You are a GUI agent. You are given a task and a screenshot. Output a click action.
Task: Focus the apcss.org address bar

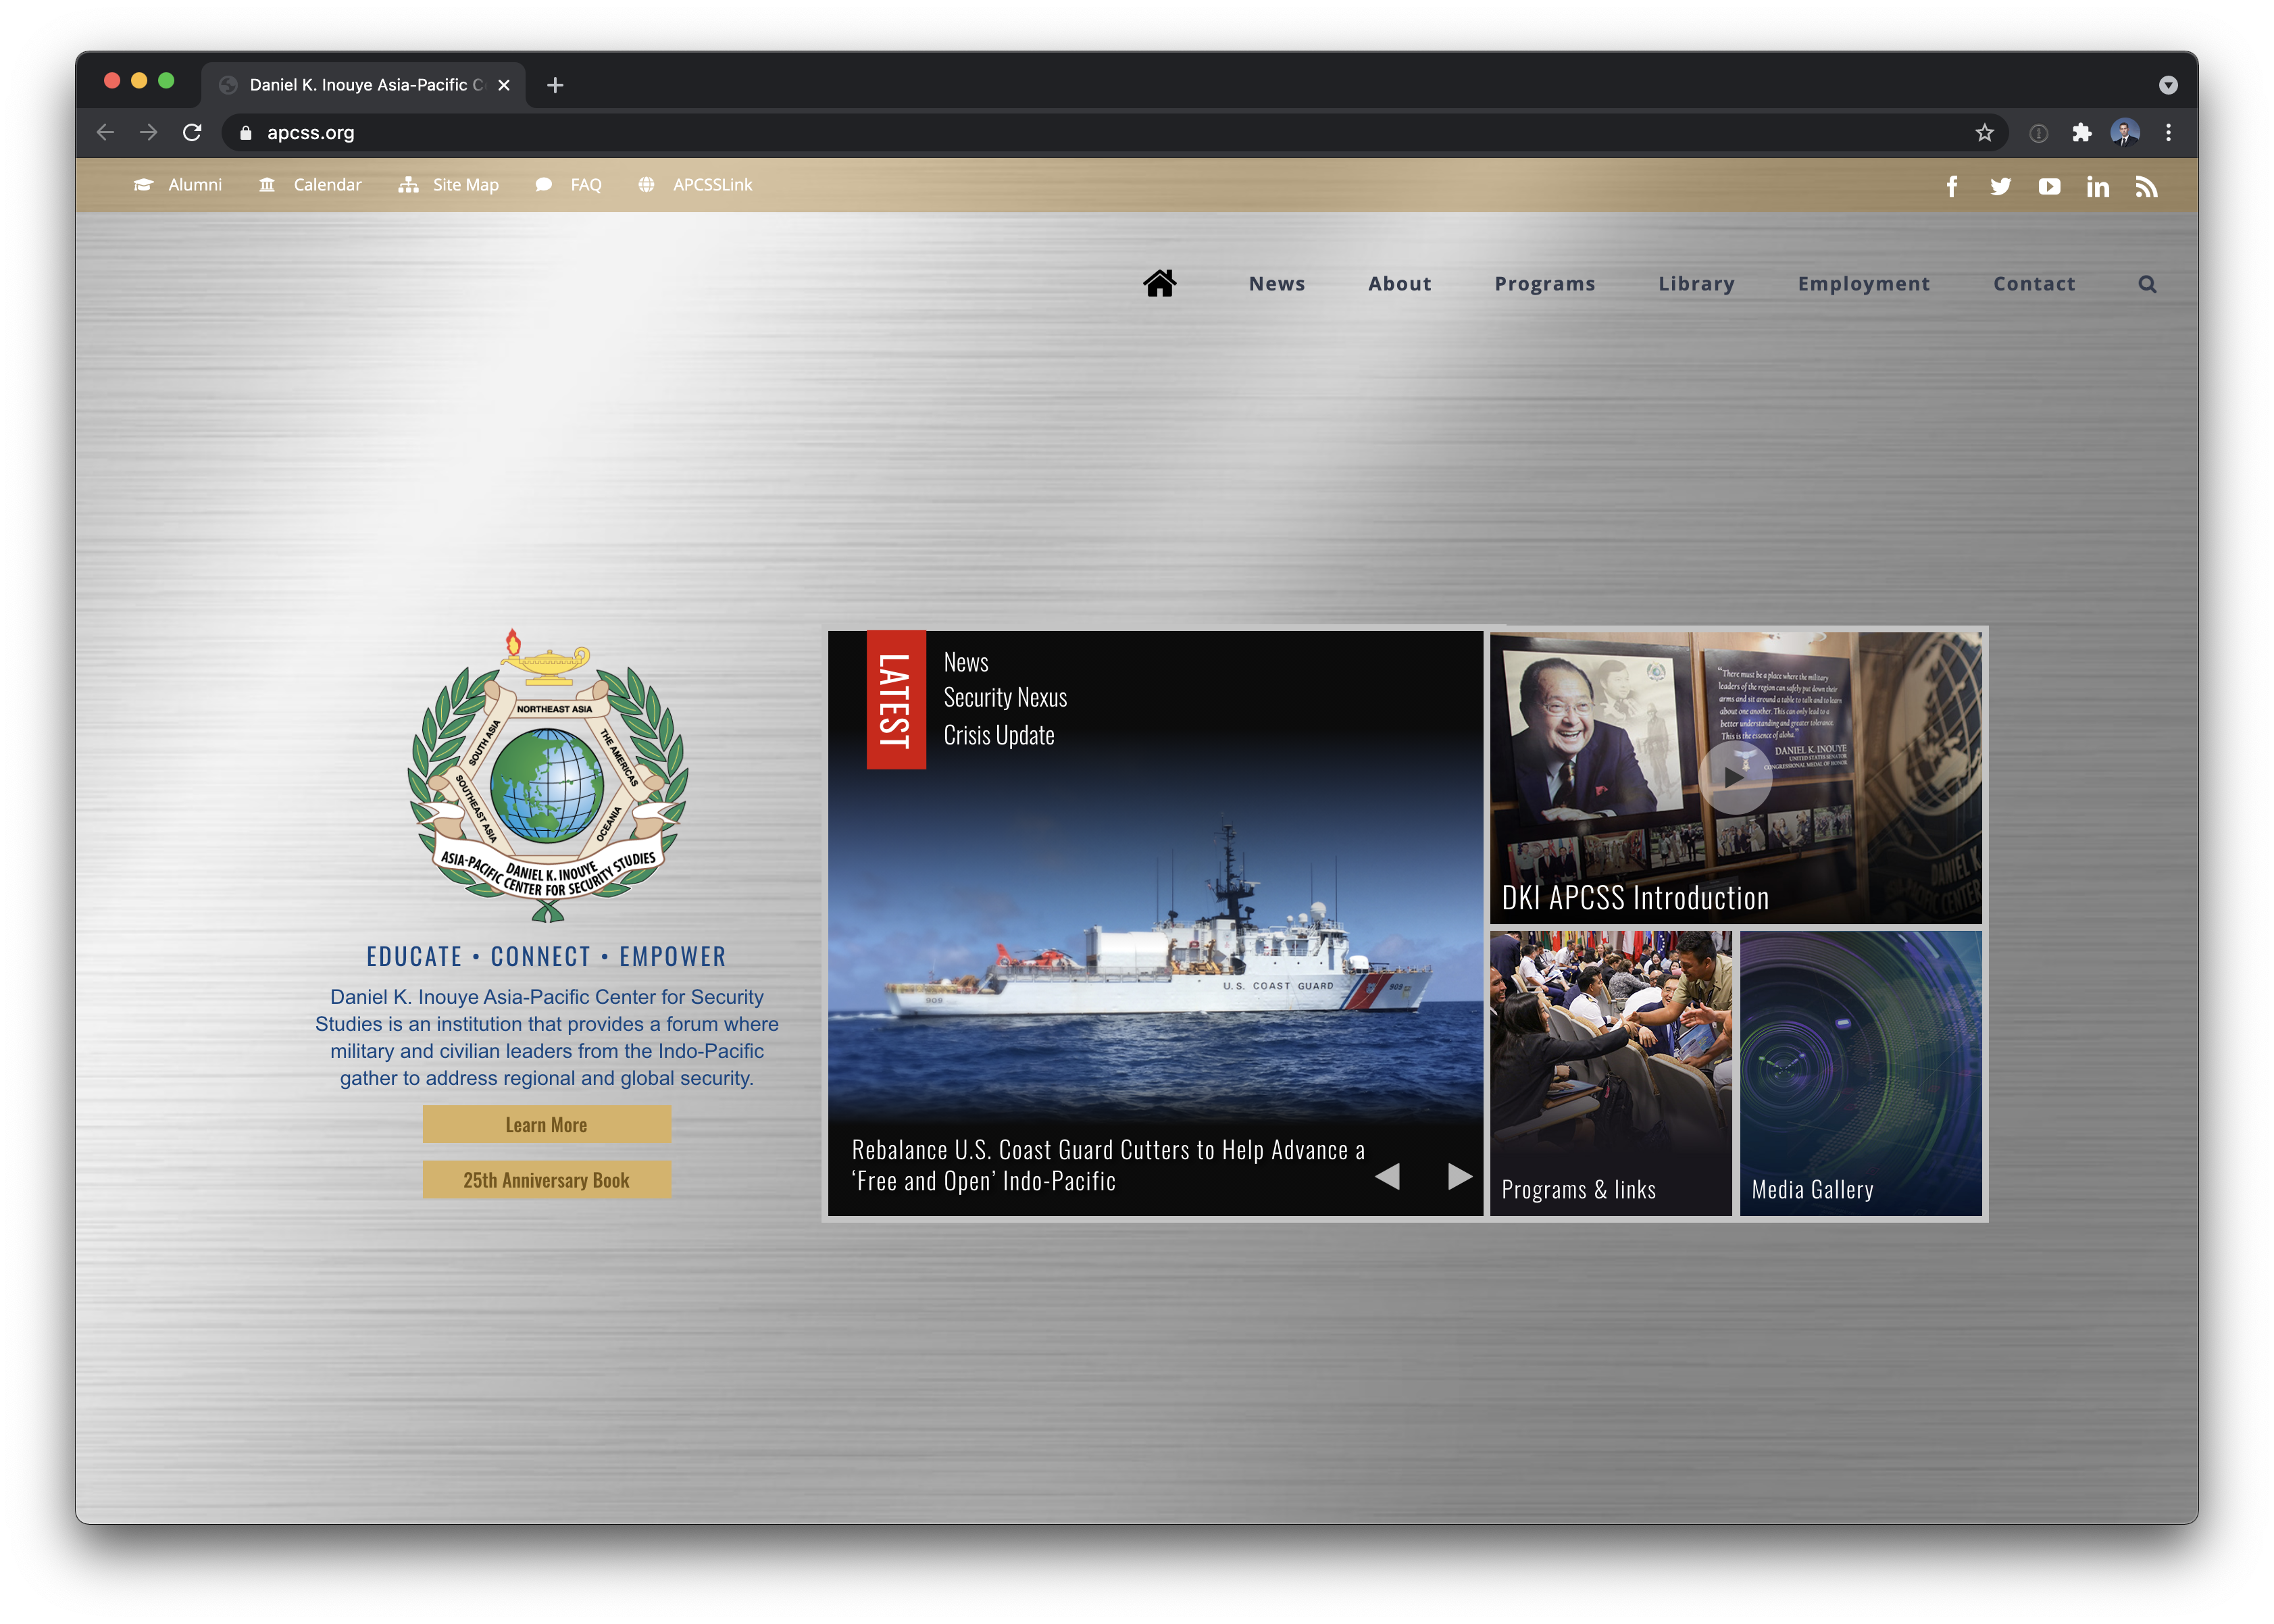(1115, 133)
